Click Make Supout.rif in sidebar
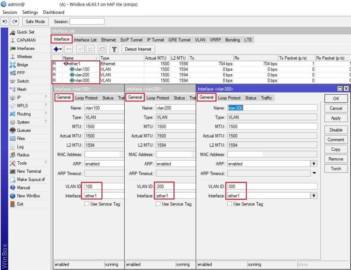 click(x=31, y=179)
